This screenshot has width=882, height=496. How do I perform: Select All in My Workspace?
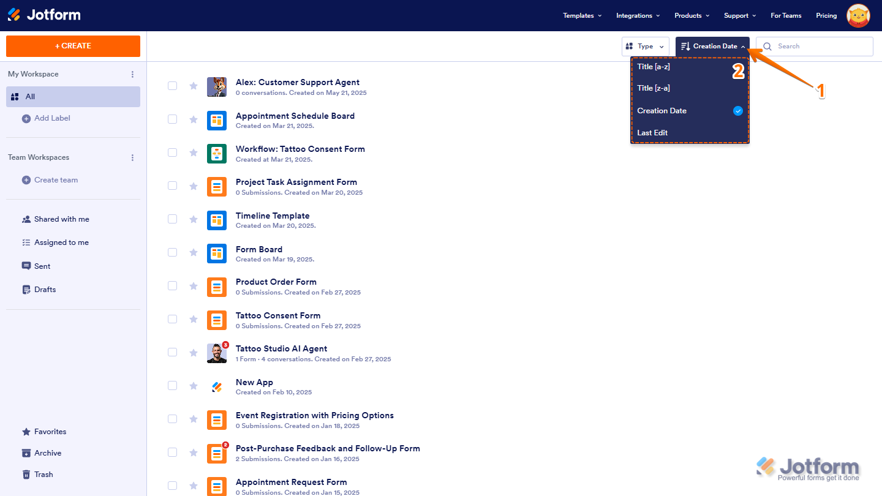[73, 97]
